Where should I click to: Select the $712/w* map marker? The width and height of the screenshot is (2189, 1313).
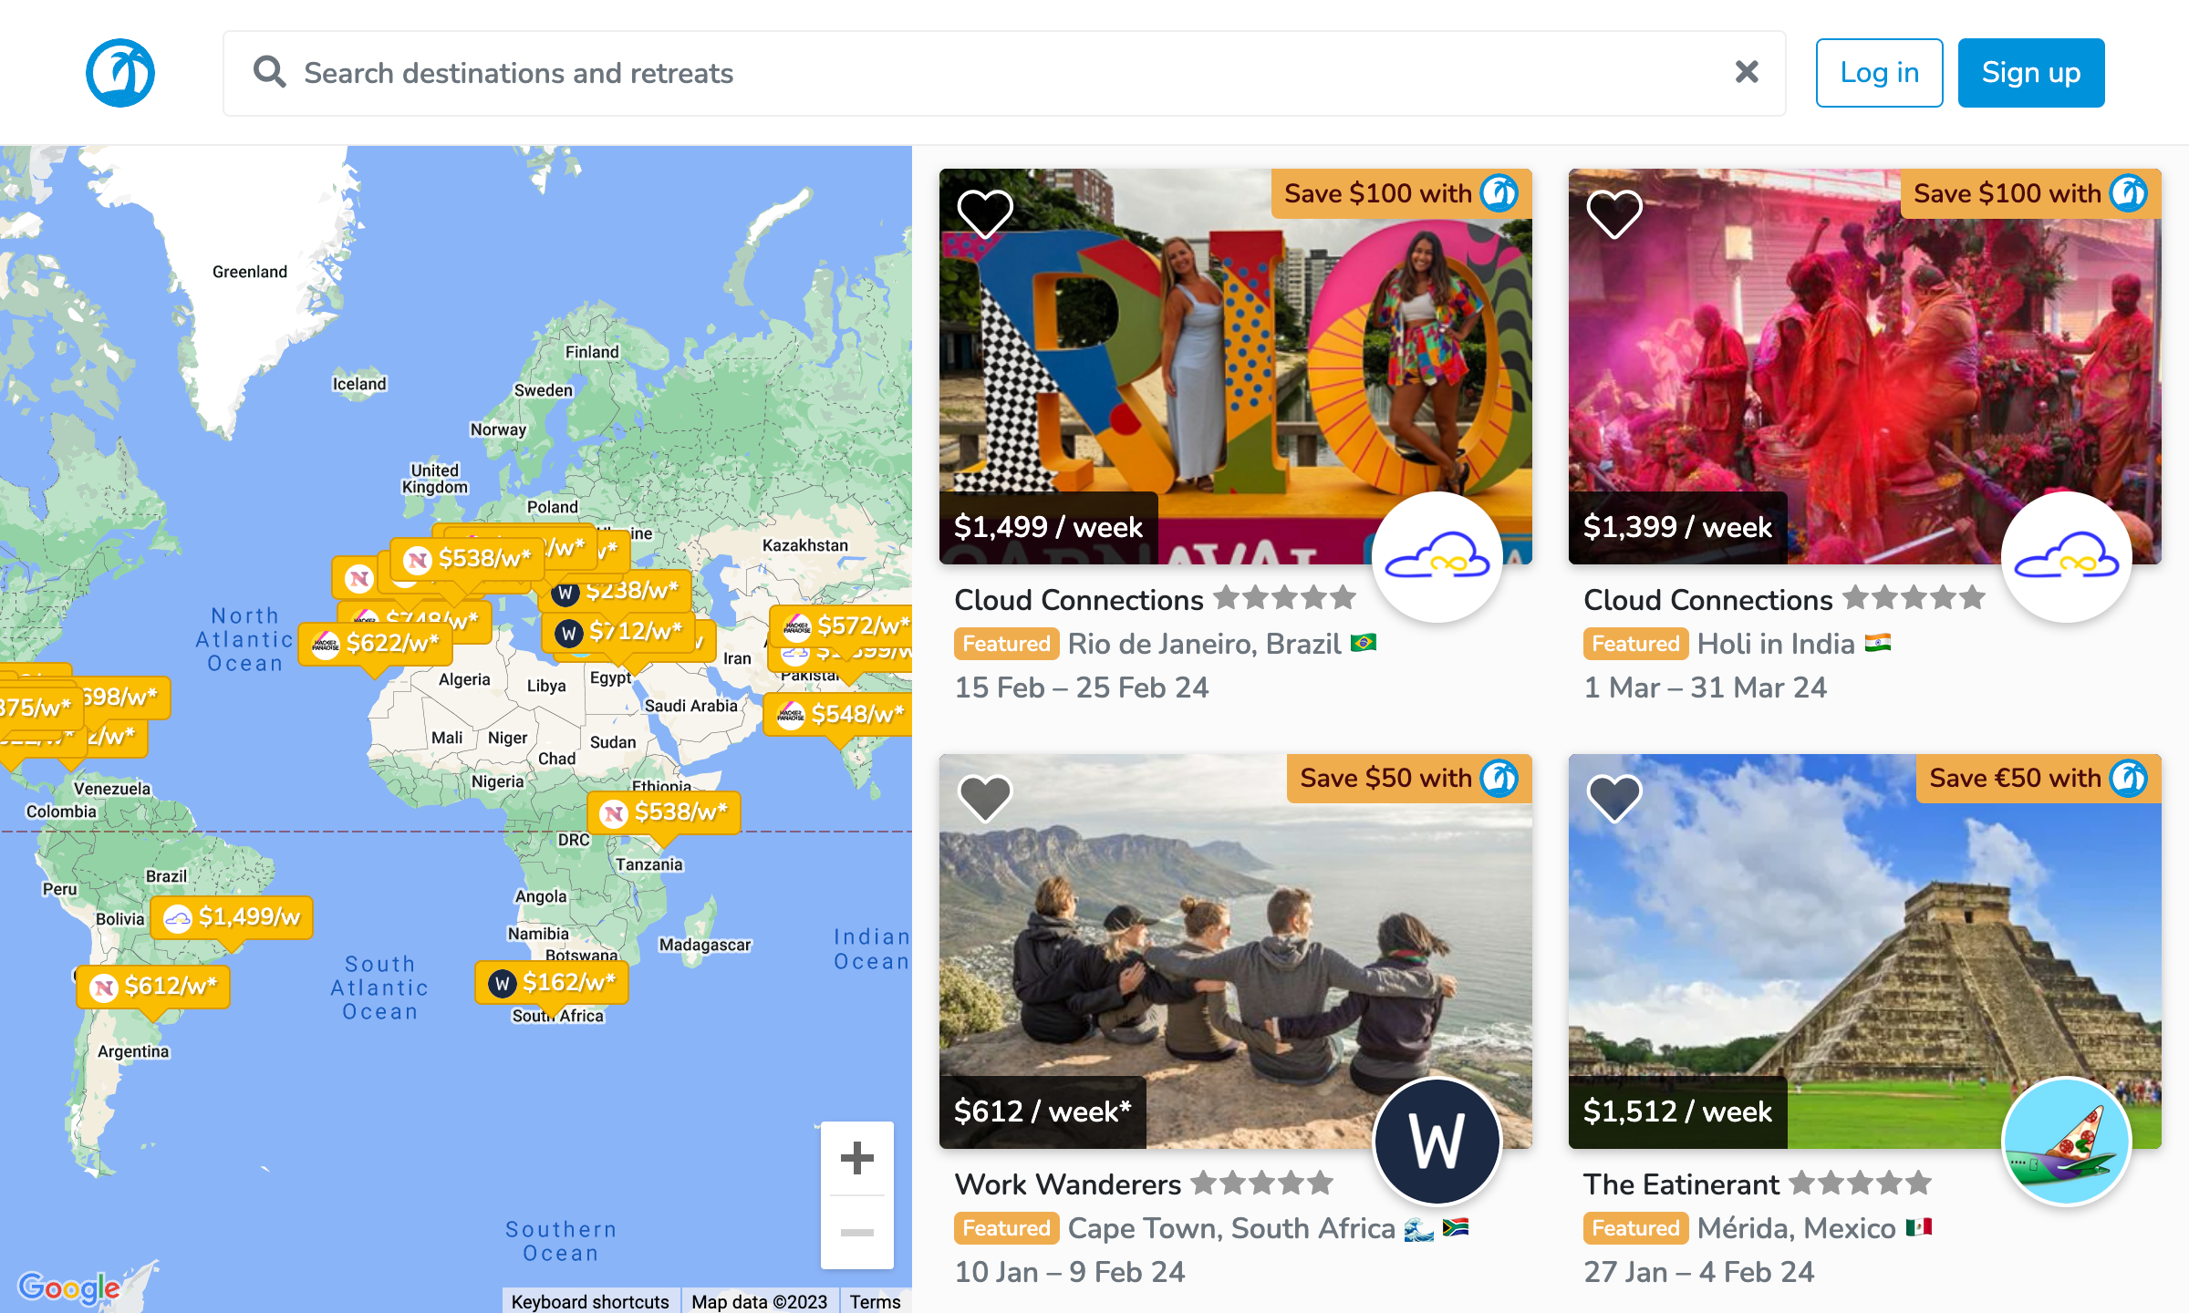(x=618, y=631)
